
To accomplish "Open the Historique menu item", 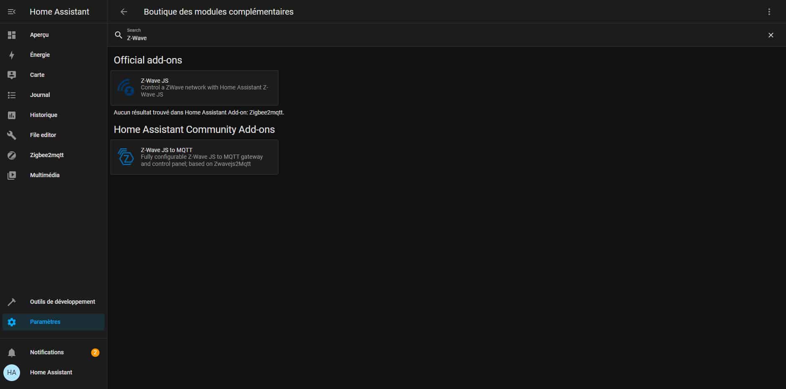I will [x=54, y=115].
